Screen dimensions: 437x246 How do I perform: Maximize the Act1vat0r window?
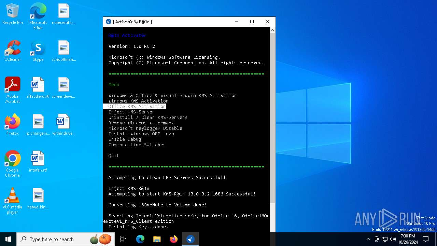click(x=252, y=22)
